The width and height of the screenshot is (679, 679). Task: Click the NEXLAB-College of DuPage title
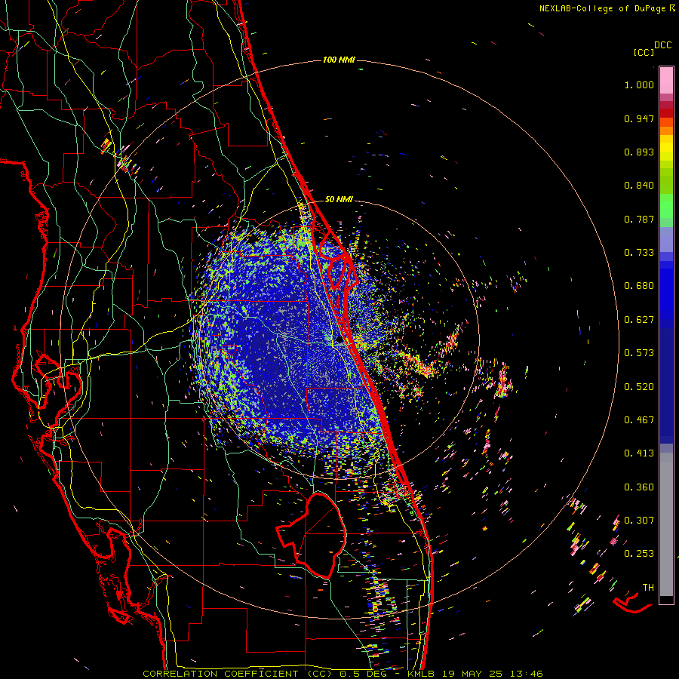(x=607, y=8)
